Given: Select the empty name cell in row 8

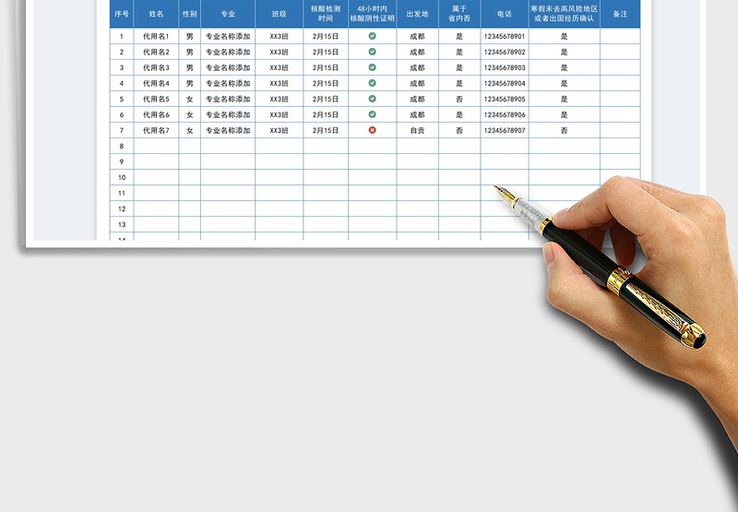Looking at the screenshot, I should (x=156, y=146).
